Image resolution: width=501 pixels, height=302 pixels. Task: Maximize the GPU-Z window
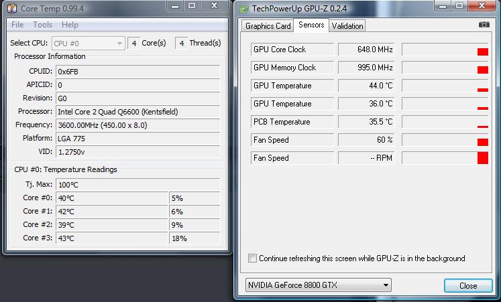[459, 5]
